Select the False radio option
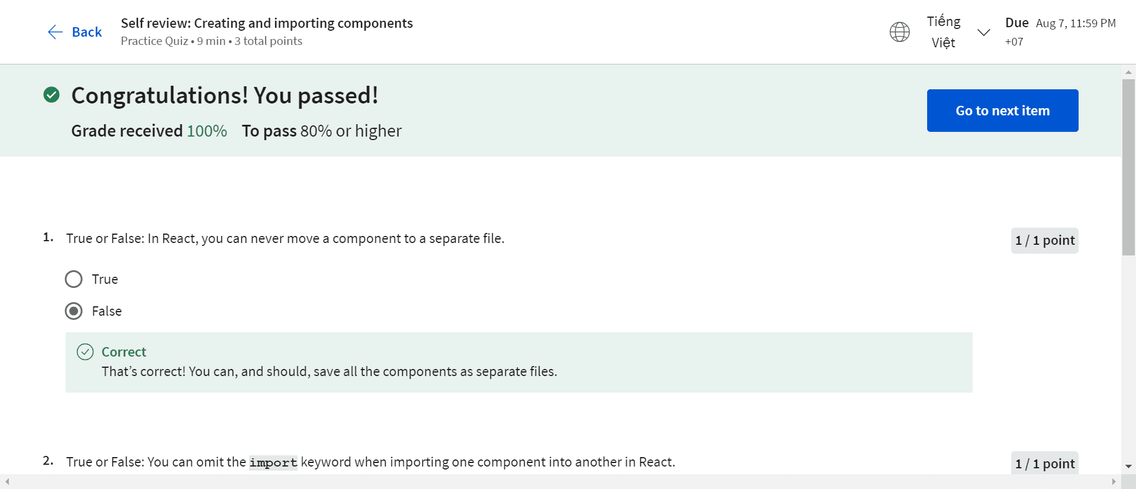The image size is (1136, 489). coord(74,311)
